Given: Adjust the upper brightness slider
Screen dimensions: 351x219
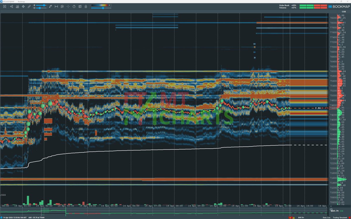Looking at the screenshot, I should 44,5.
